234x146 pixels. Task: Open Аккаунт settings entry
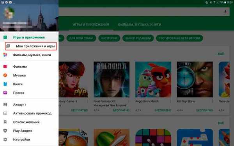point(29,105)
